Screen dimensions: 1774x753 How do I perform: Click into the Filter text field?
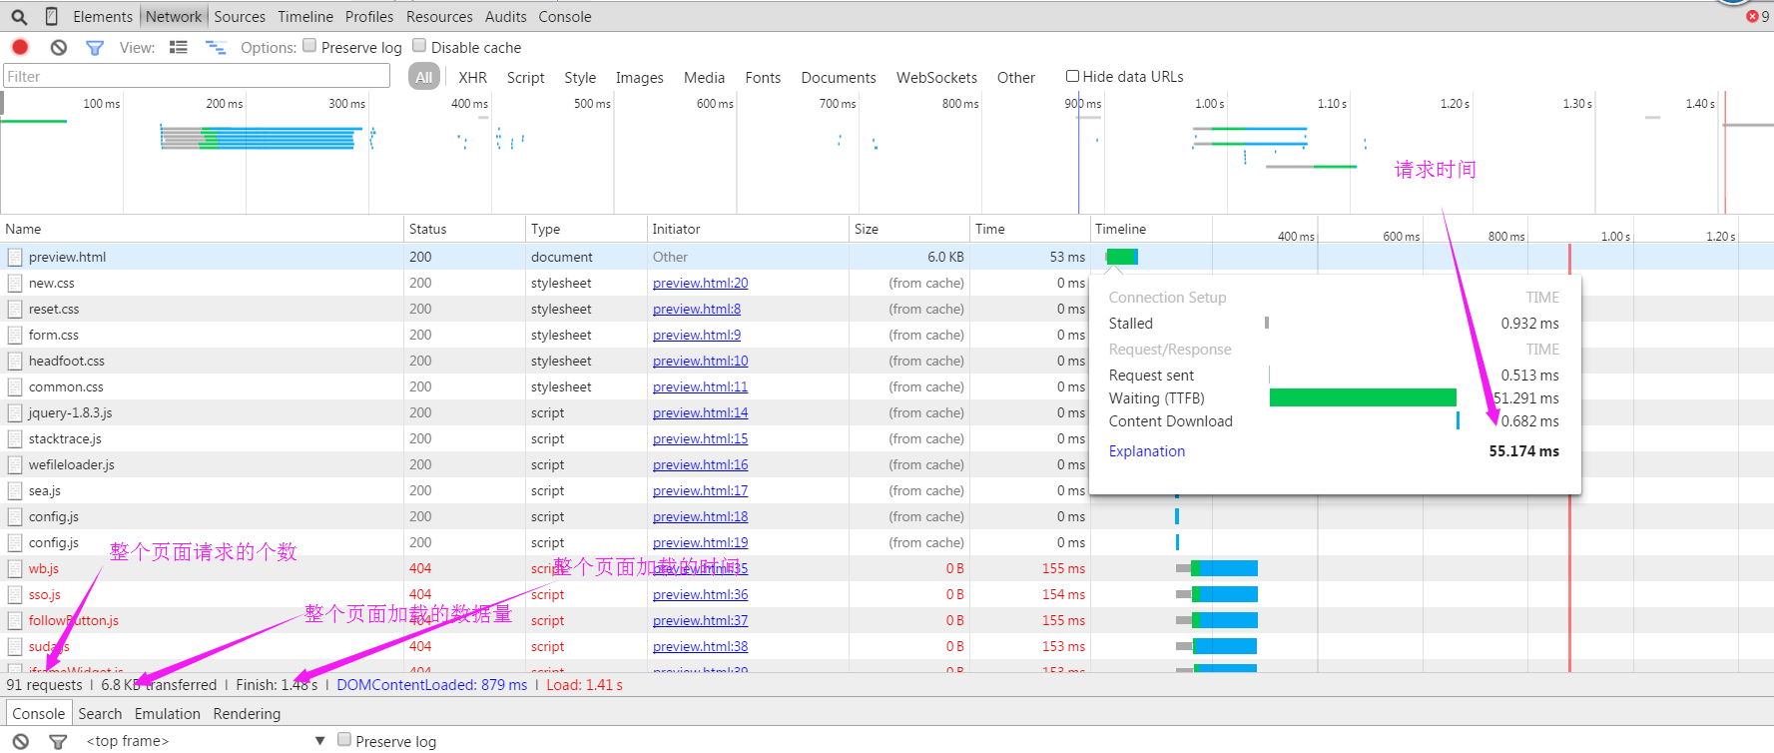point(197,77)
